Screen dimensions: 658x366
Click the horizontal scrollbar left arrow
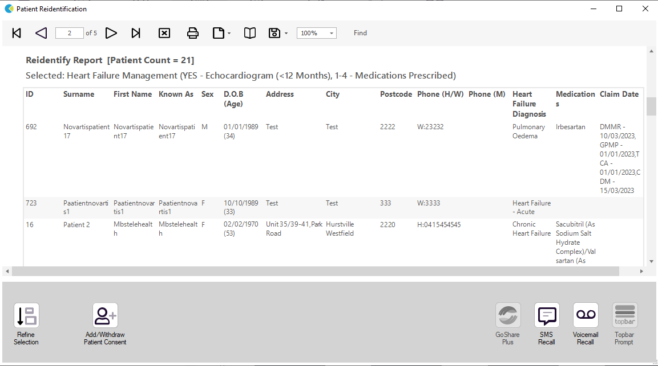click(7, 272)
